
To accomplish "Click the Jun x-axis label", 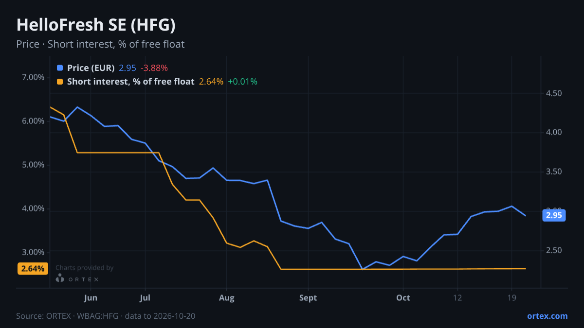I will click(x=91, y=298).
